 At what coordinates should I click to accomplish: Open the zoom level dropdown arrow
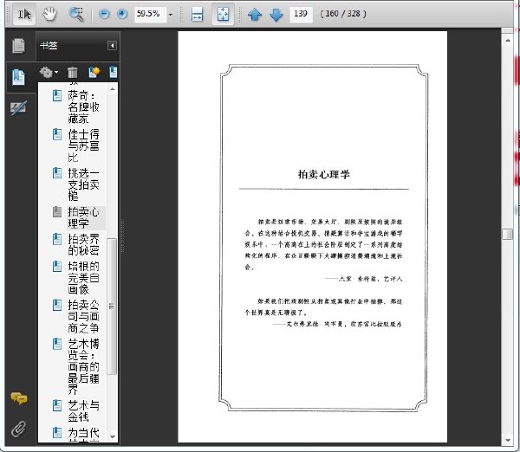(x=171, y=15)
